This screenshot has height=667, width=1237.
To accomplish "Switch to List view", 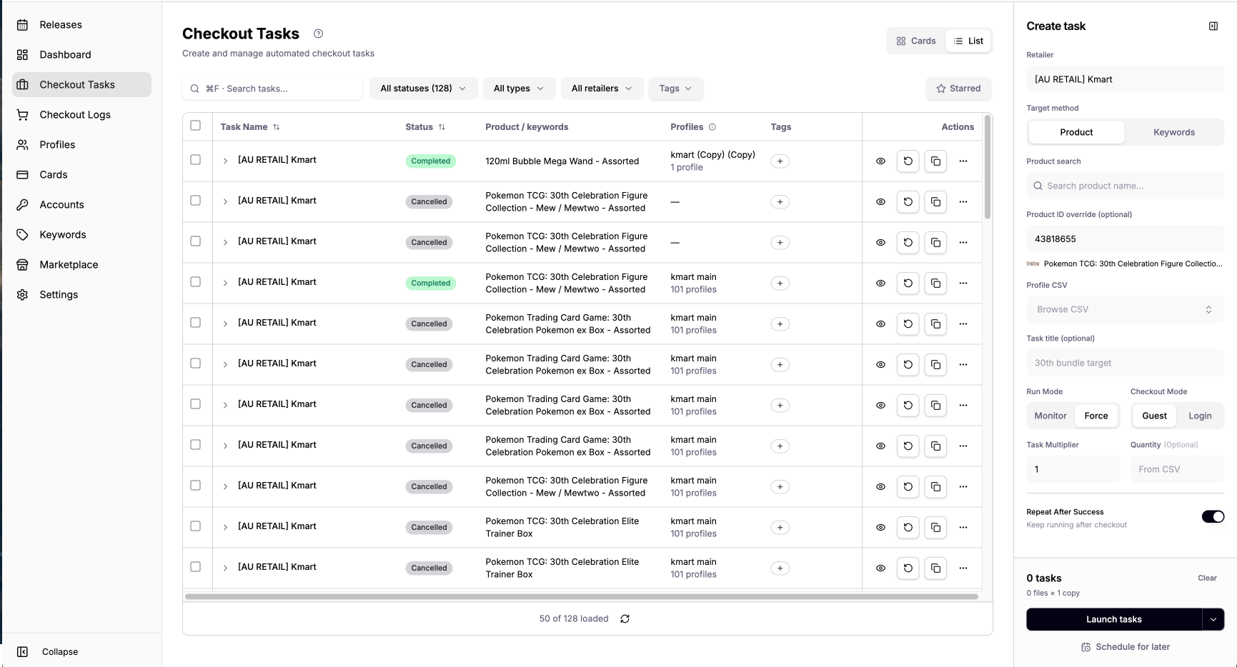I will pyautogui.click(x=968, y=41).
